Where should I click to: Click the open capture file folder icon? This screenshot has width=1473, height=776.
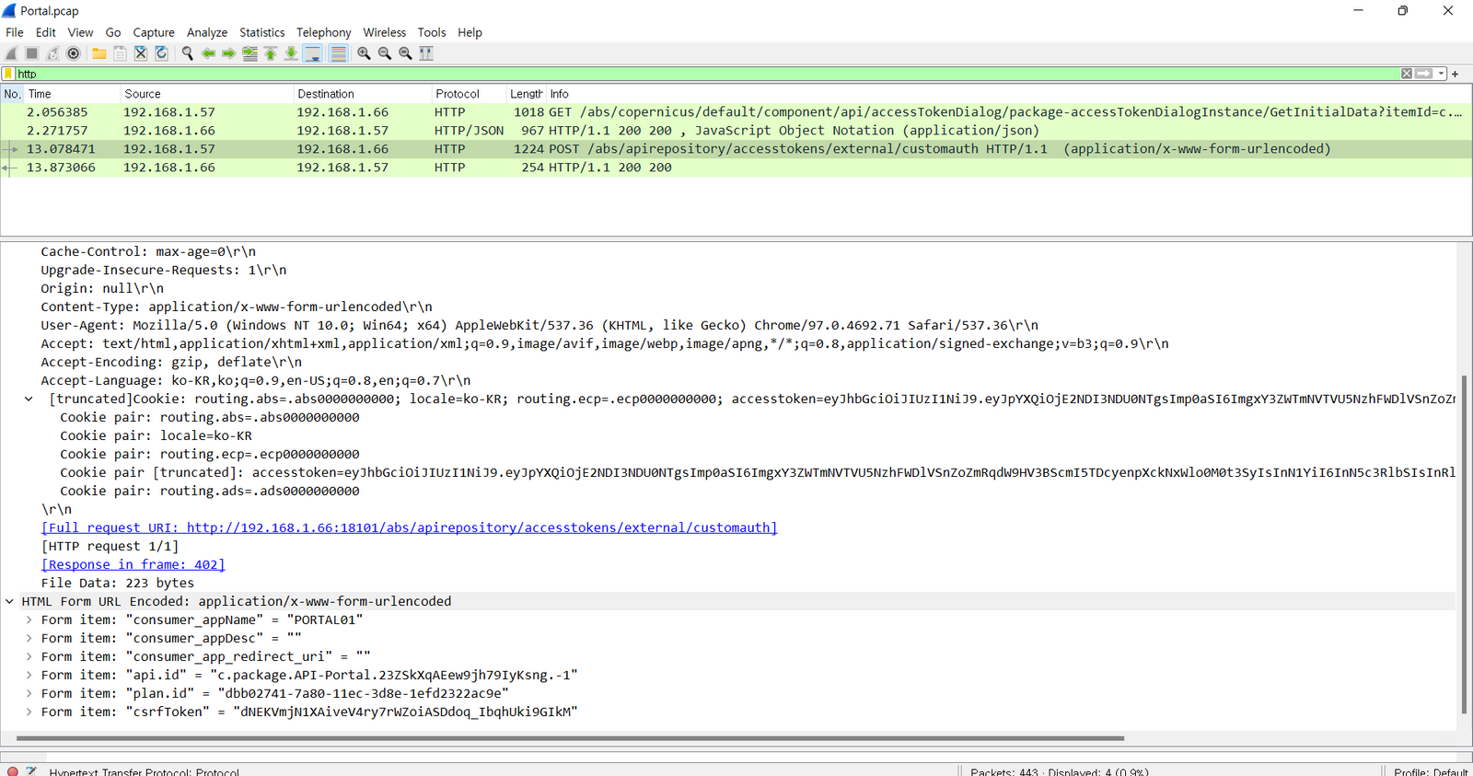pos(99,53)
